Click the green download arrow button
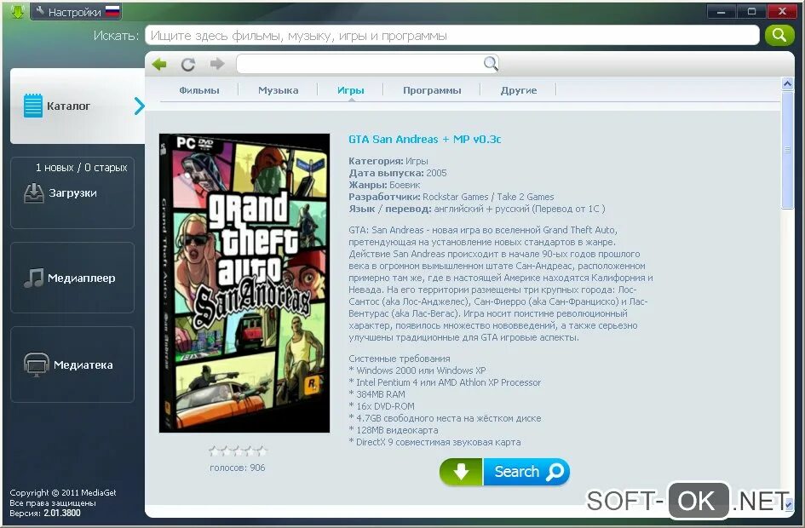This screenshot has width=805, height=528. 461,472
